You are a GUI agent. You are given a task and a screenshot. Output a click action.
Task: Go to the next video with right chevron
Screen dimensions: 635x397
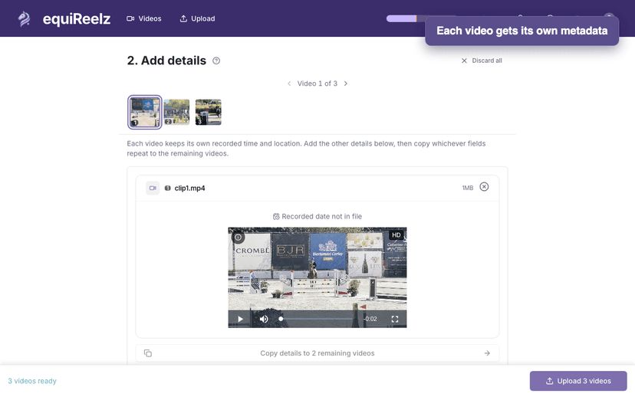(346, 84)
